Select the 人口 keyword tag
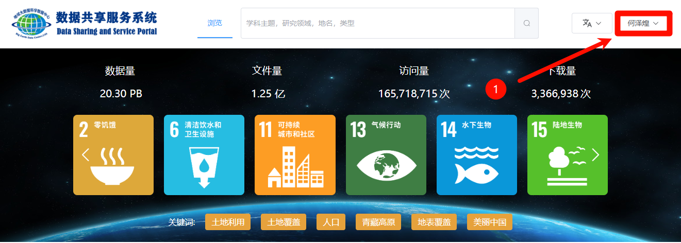681x243 pixels. (x=331, y=222)
